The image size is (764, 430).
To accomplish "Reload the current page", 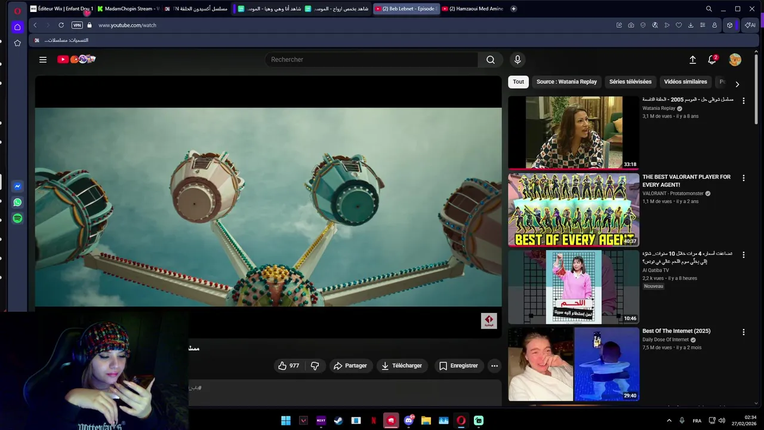I will coord(61,25).
